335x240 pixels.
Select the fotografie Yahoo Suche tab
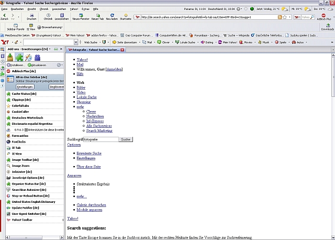[95, 50]
